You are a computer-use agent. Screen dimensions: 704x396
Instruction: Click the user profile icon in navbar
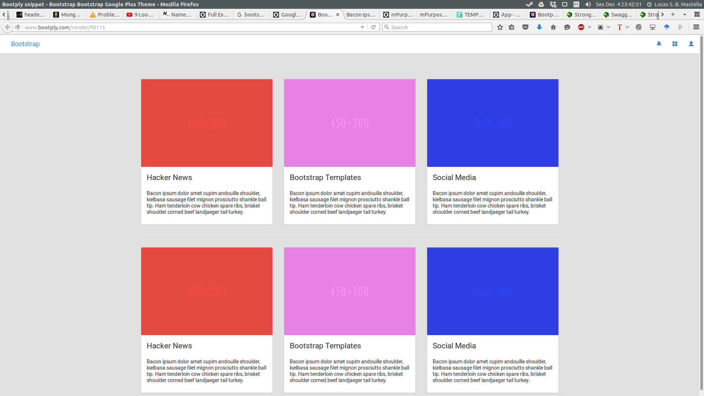(691, 44)
